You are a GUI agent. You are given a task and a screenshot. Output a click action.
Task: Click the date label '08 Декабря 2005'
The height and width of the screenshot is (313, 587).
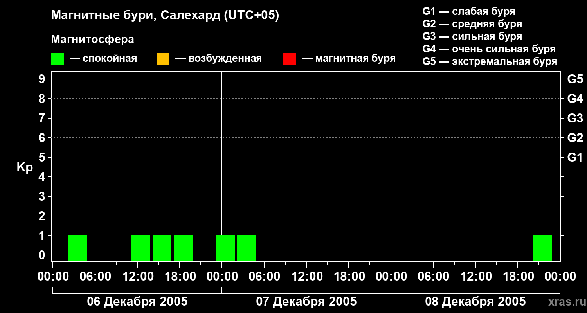pos(475,302)
